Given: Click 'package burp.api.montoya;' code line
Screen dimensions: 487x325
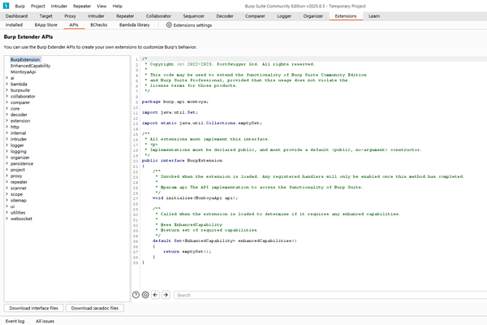Looking at the screenshot, I should (175, 102).
